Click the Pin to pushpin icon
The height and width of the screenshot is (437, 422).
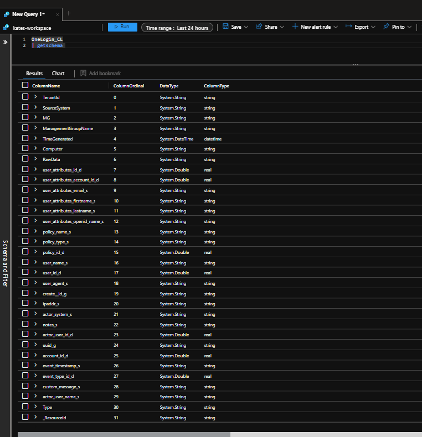(386, 27)
